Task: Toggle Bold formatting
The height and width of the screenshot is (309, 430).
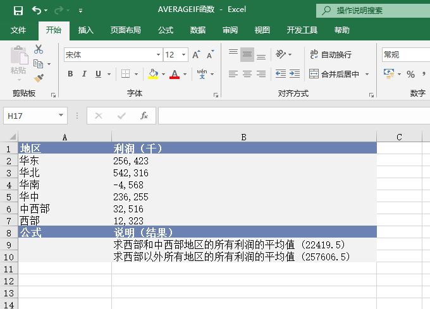Action: tap(70, 74)
